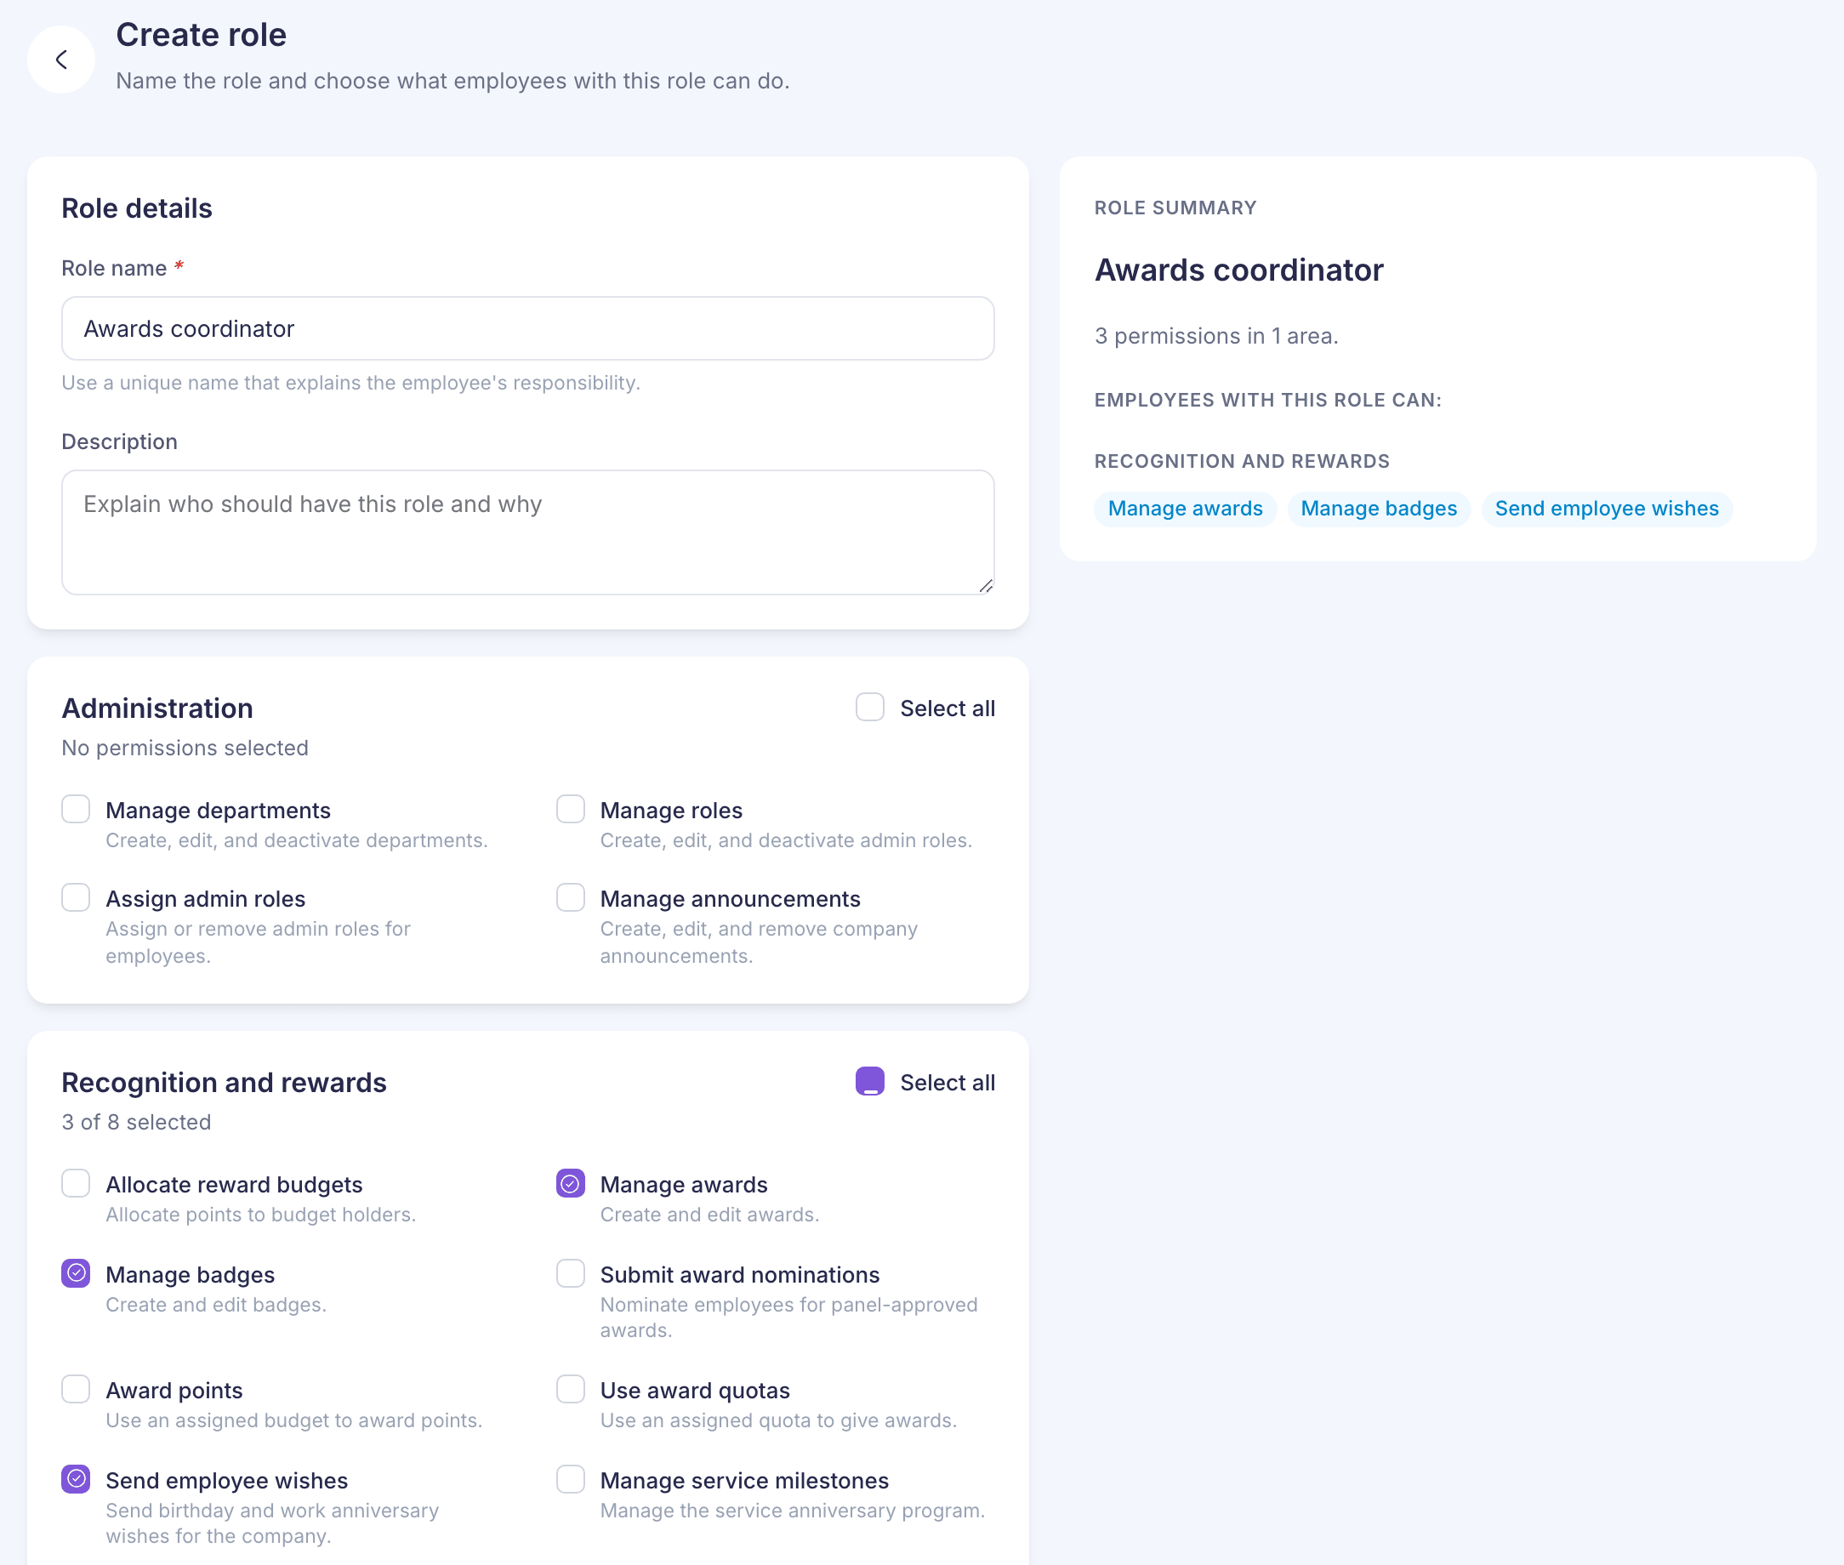Click the back arrow icon
1844x1565 pixels.
[x=61, y=60]
